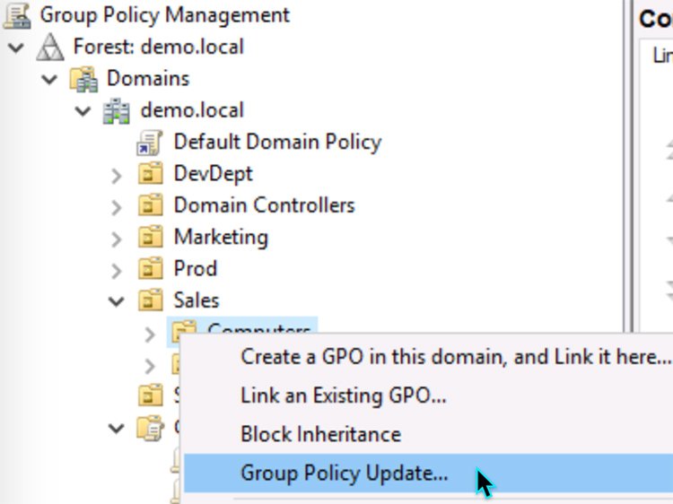Select the Prod tree item label
Viewport: 673px width, 504px height.
point(195,269)
